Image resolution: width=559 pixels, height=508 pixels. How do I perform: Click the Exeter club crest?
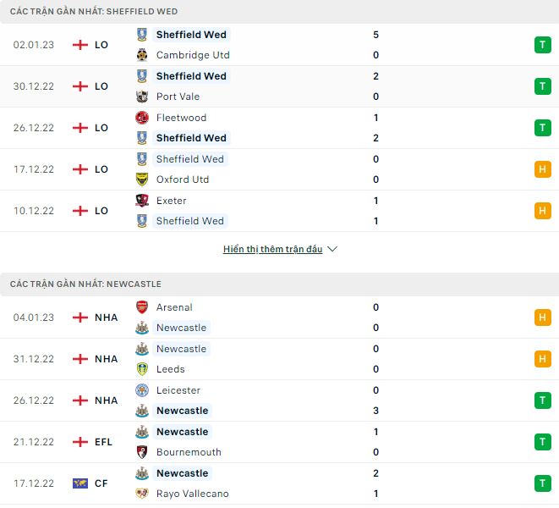pos(142,201)
